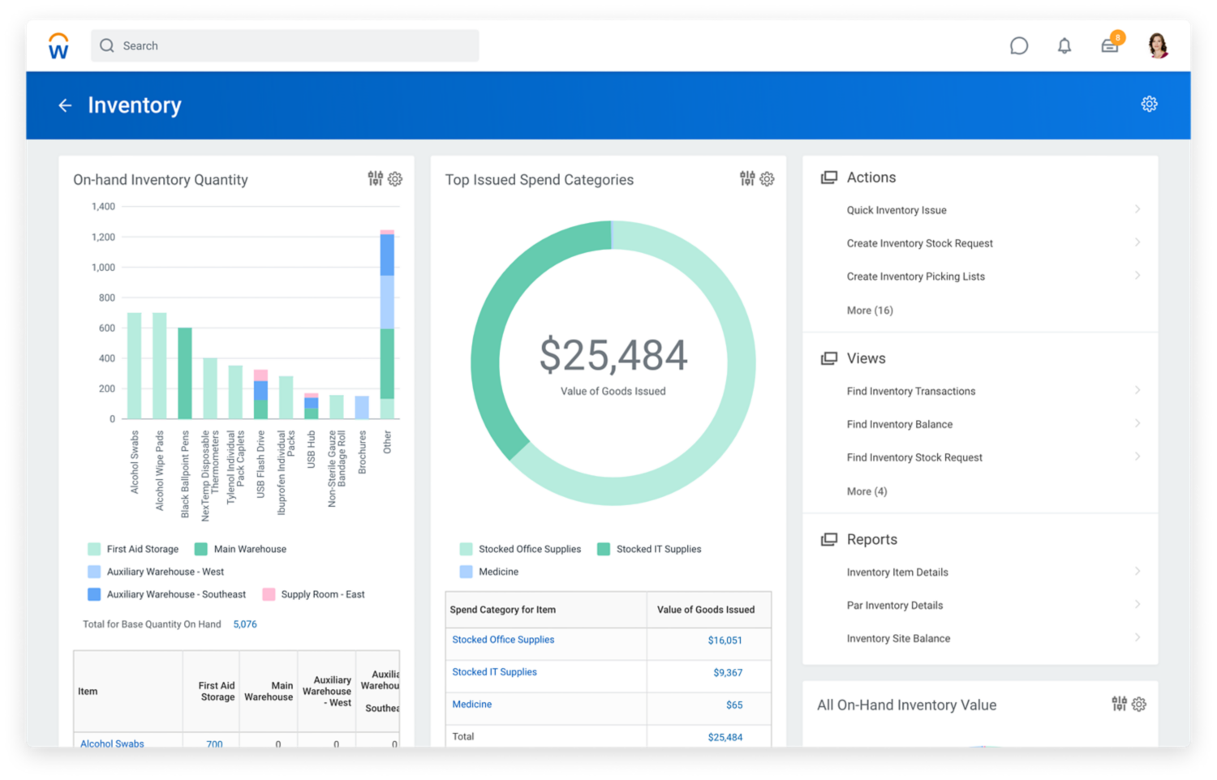1217x780 pixels.
Task: Open the cart icon with badge
Action: pos(1110,45)
